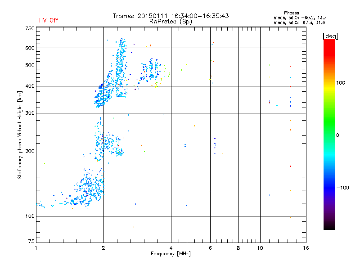Click the 4 MHz frequency tick label

pyautogui.click(x=171, y=248)
